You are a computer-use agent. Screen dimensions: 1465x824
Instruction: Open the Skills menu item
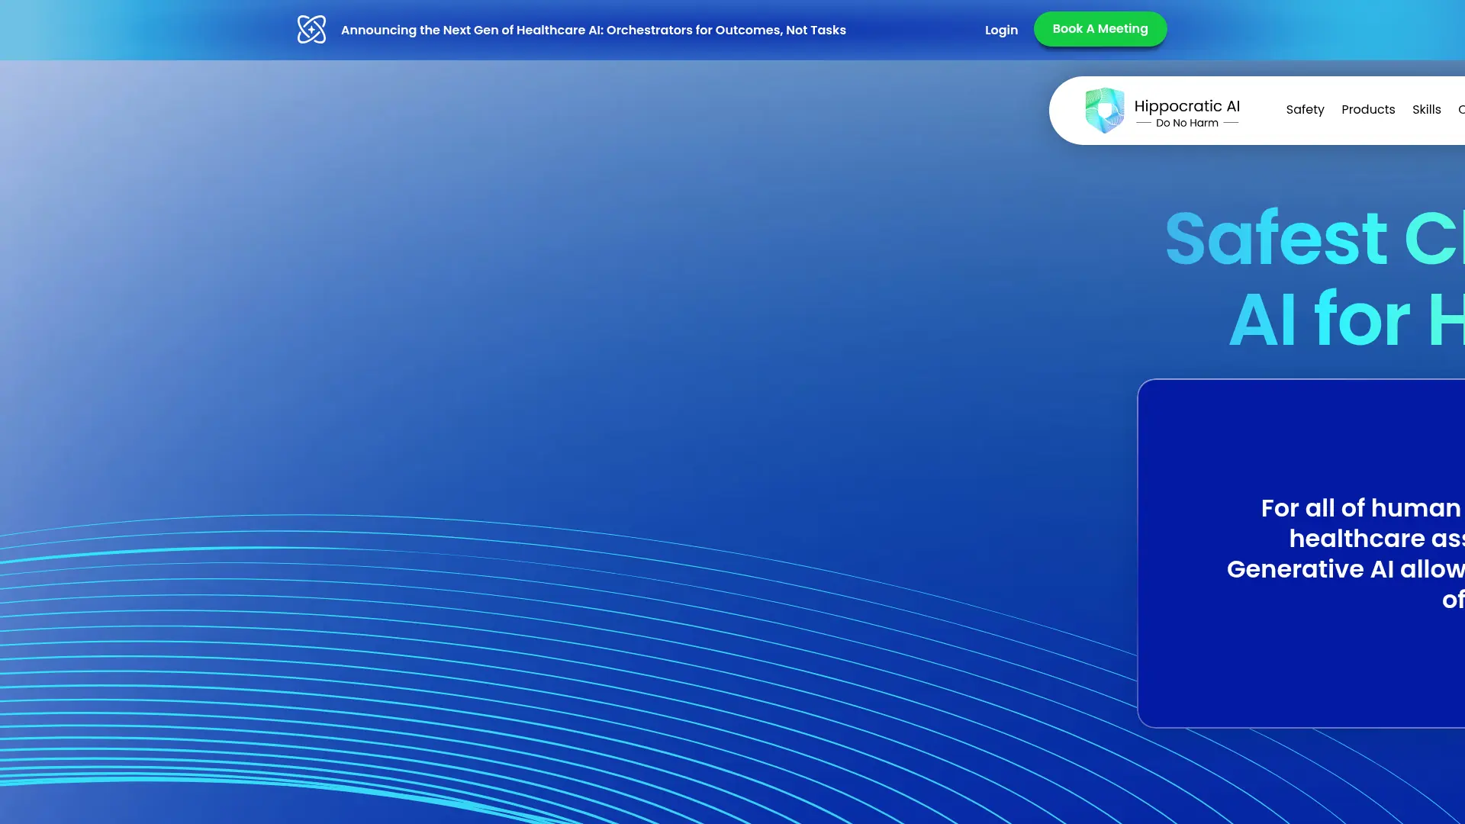(x=1426, y=109)
